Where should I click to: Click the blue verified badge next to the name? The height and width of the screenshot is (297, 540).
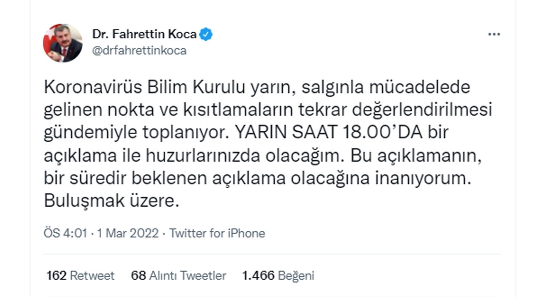coord(206,35)
